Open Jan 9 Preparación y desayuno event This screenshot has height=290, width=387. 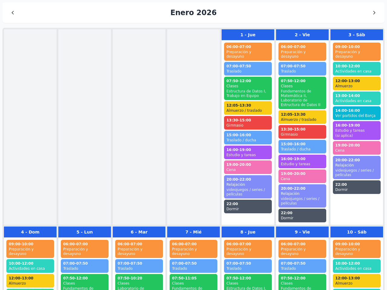(x=302, y=249)
